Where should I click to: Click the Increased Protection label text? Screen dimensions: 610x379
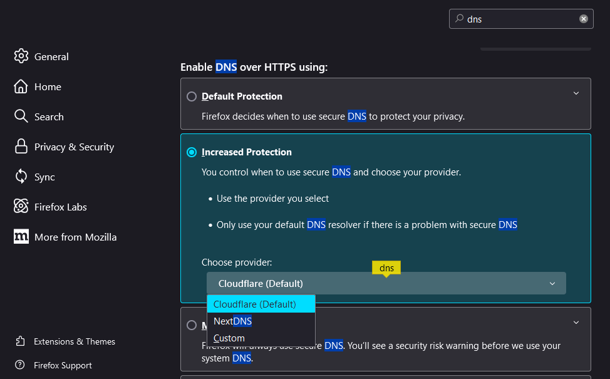pos(247,152)
